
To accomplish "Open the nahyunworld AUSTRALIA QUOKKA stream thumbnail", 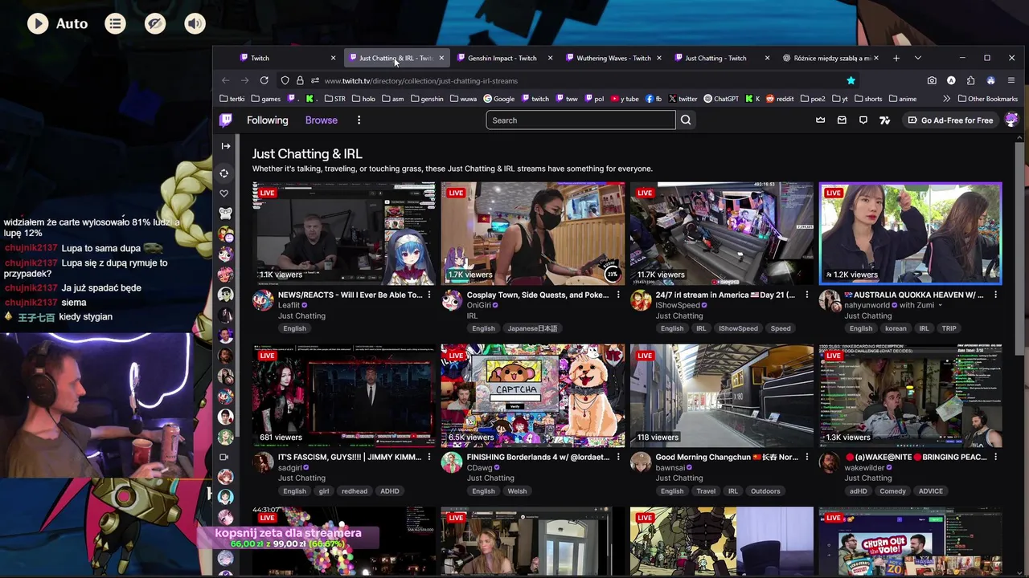I will click(x=910, y=233).
